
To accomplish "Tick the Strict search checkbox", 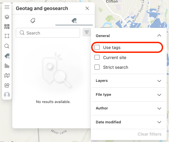I will tap(97, 67).
